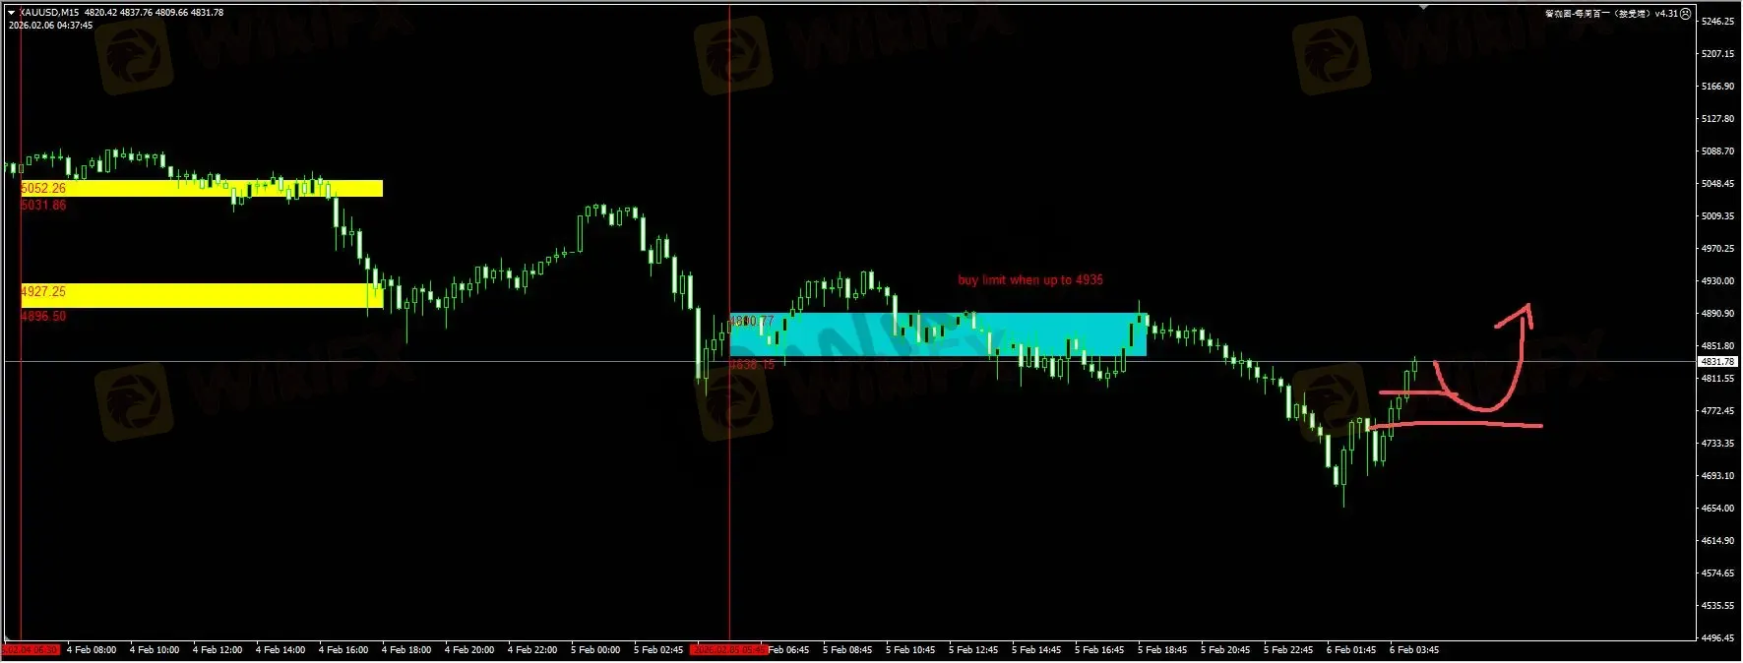Click the OHLC values 4820.42 4837.76 4809.66 4831.78
The width and height of the screenshot is (1743, 663).
pyautogui.click(x=155, y=13)
